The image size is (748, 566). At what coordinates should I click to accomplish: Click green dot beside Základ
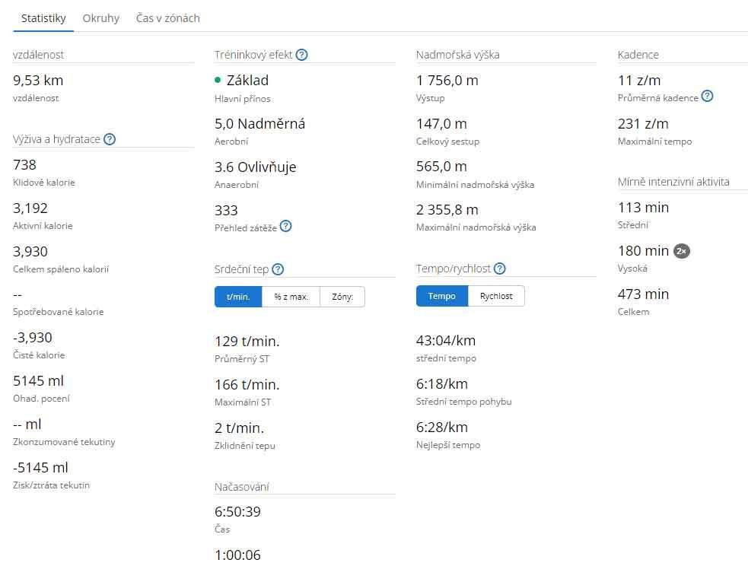point(218,80)
